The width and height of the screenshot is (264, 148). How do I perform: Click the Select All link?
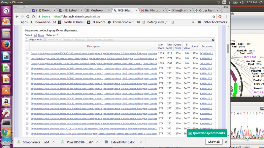pyautogui.click(x=35, y=35)
